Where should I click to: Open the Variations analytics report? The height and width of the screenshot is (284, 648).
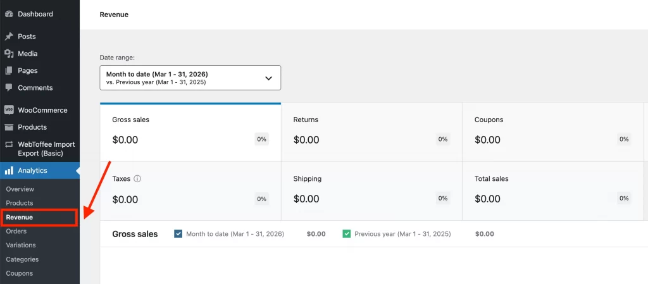click(21, 245)
